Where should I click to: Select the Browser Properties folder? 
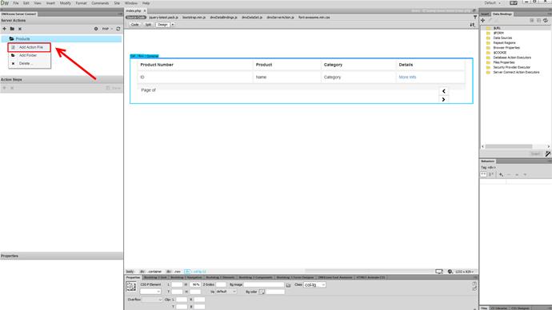506,48
